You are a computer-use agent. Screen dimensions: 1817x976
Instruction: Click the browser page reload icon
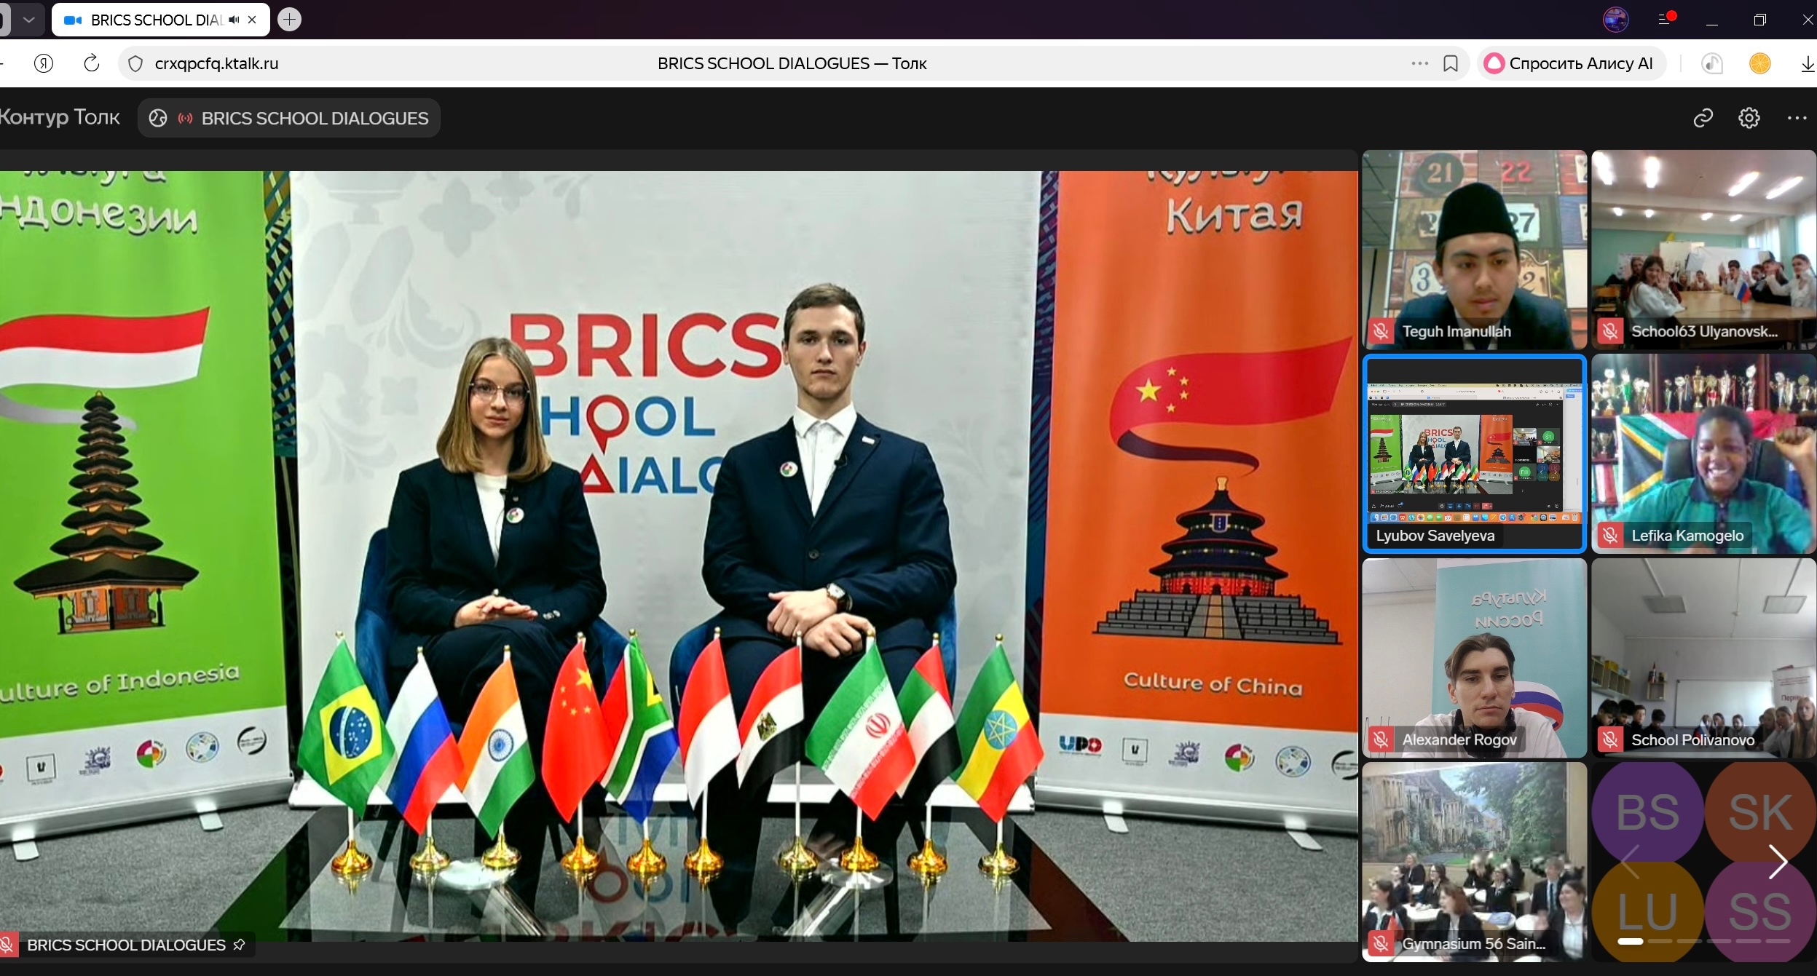point(92,63)
